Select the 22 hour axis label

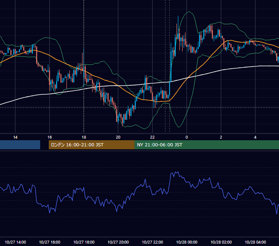[152, 137]
